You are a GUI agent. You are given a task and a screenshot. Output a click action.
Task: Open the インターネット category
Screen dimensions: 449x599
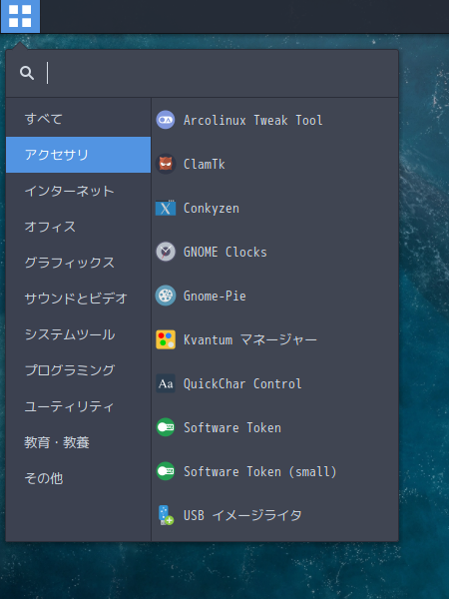pyautogui.click(x=78, y=191)
